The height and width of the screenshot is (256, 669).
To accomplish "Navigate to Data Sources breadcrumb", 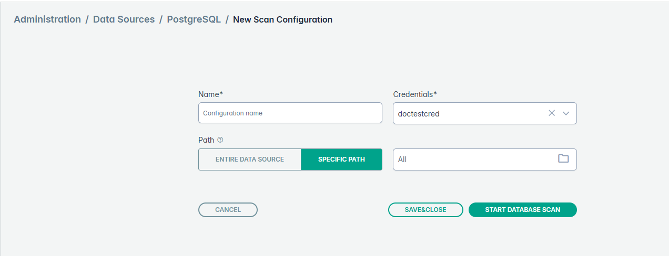I will tap(124, 19).
